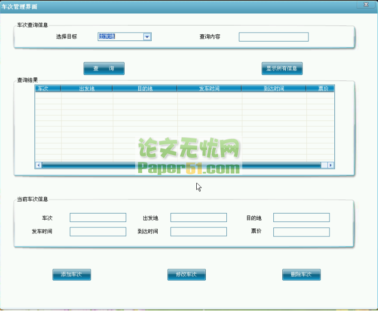Click the horizontal scrollbar thumb
The image size is (378, 311).
182,165
